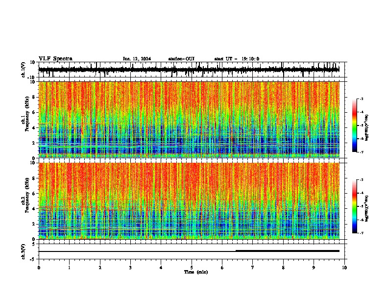Click the log(PSD) label beside ch.2 color scale
Image resolution: width=388 pixels, height=300 pixels.
(x=367, y=208)
